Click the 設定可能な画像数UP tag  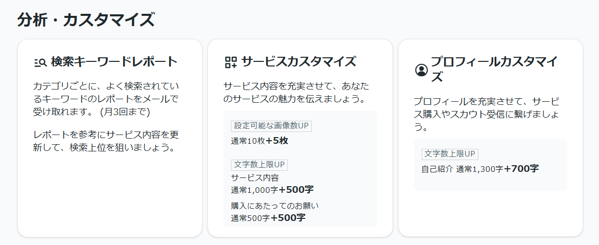271,126
